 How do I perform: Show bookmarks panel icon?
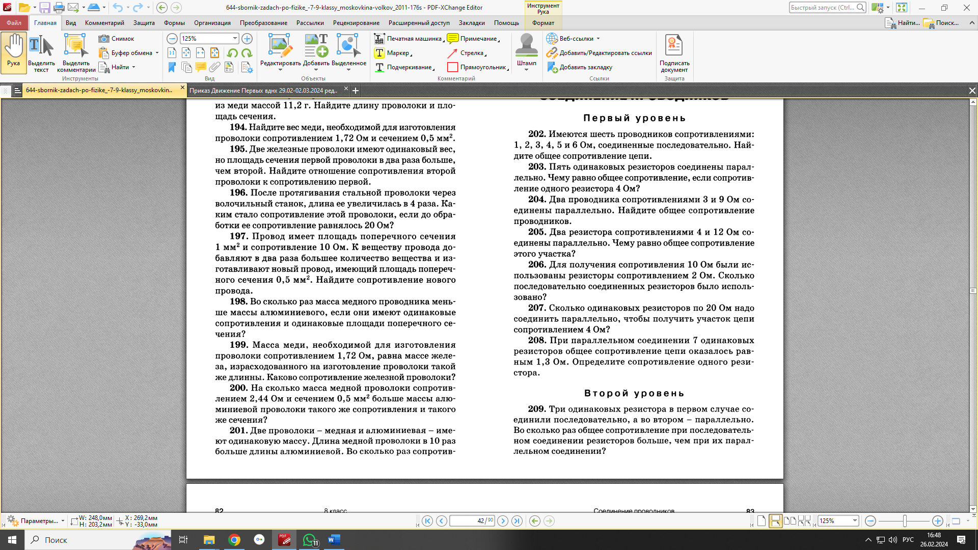click(172, 67)
